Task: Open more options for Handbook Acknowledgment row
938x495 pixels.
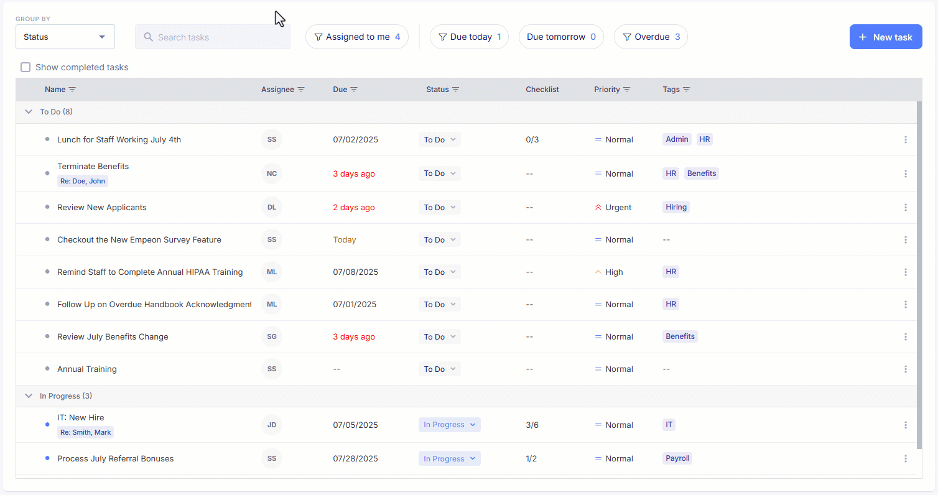Action: pos(906,304)
